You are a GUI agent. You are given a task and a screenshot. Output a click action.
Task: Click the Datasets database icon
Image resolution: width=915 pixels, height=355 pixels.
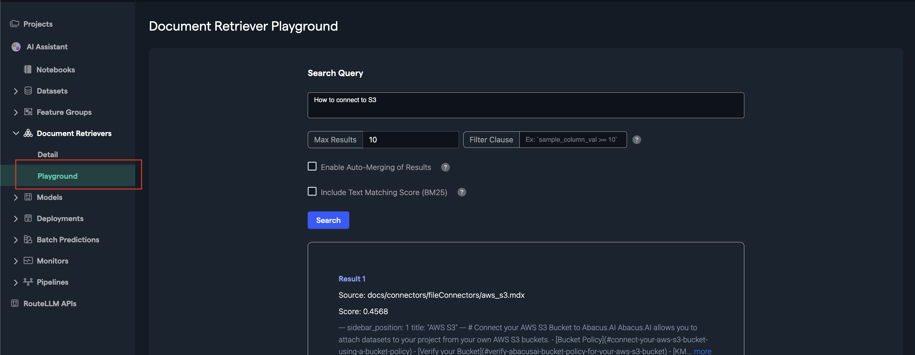click(x=28, y=91)
